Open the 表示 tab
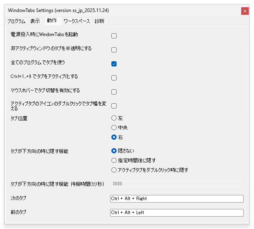254x229 pixels. click(35, 21)
